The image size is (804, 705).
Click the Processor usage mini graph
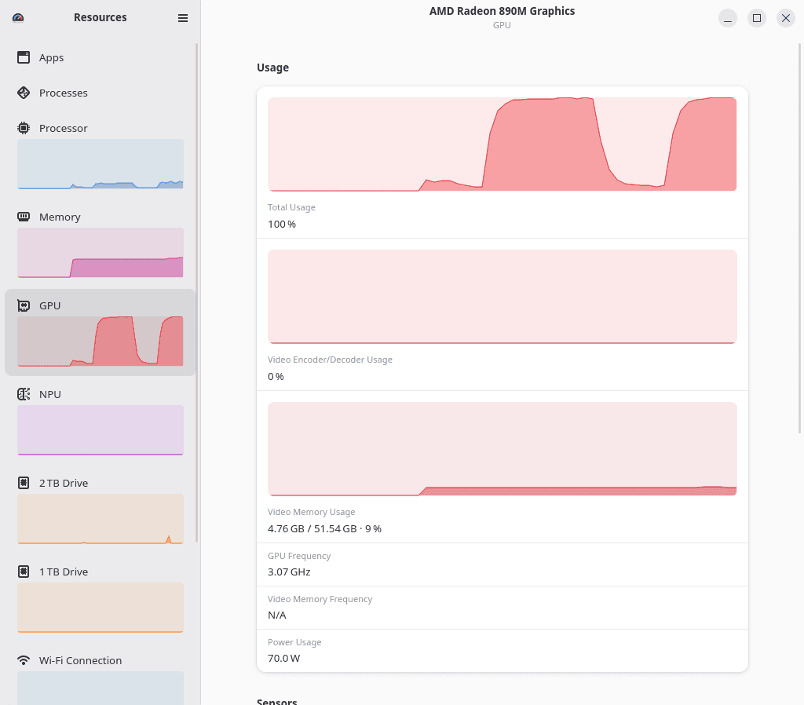click(x=100, y=164)
